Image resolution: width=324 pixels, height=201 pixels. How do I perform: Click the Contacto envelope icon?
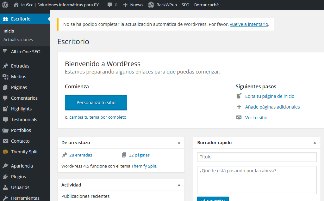pos(5,141)
